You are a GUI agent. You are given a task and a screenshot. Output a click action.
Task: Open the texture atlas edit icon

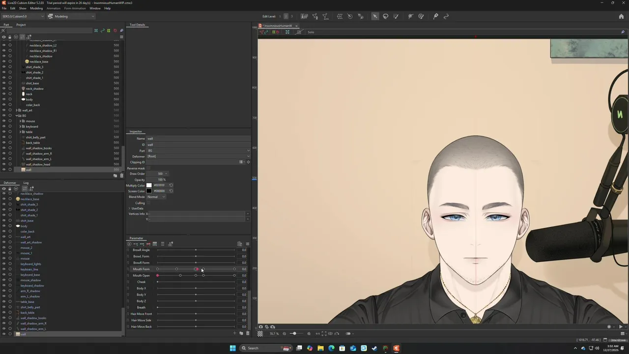[x=304, y=16]
